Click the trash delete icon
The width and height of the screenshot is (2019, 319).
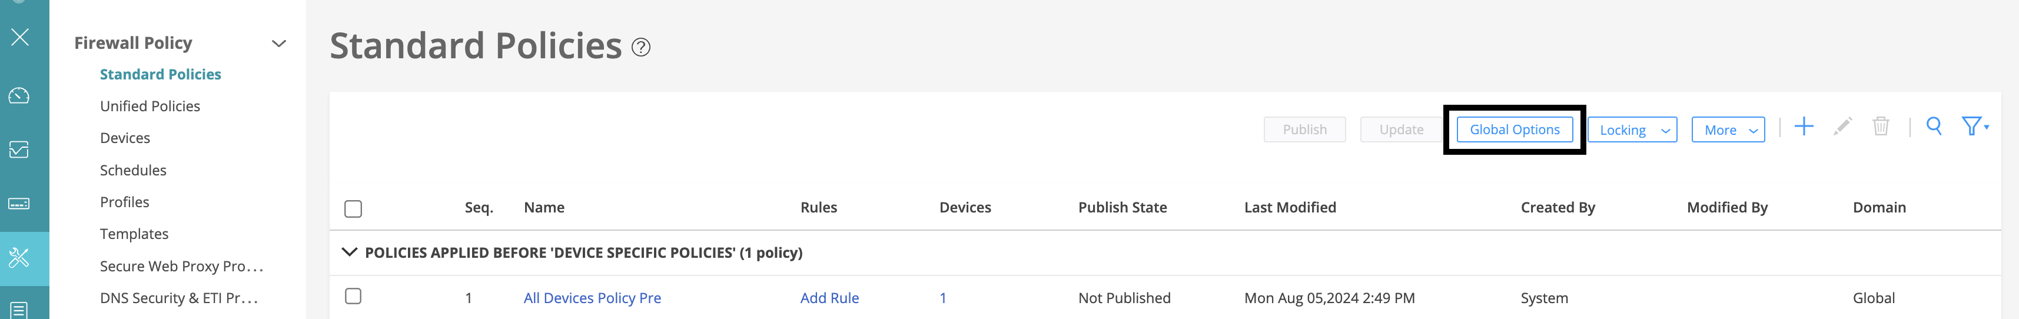click(1880, 127)
